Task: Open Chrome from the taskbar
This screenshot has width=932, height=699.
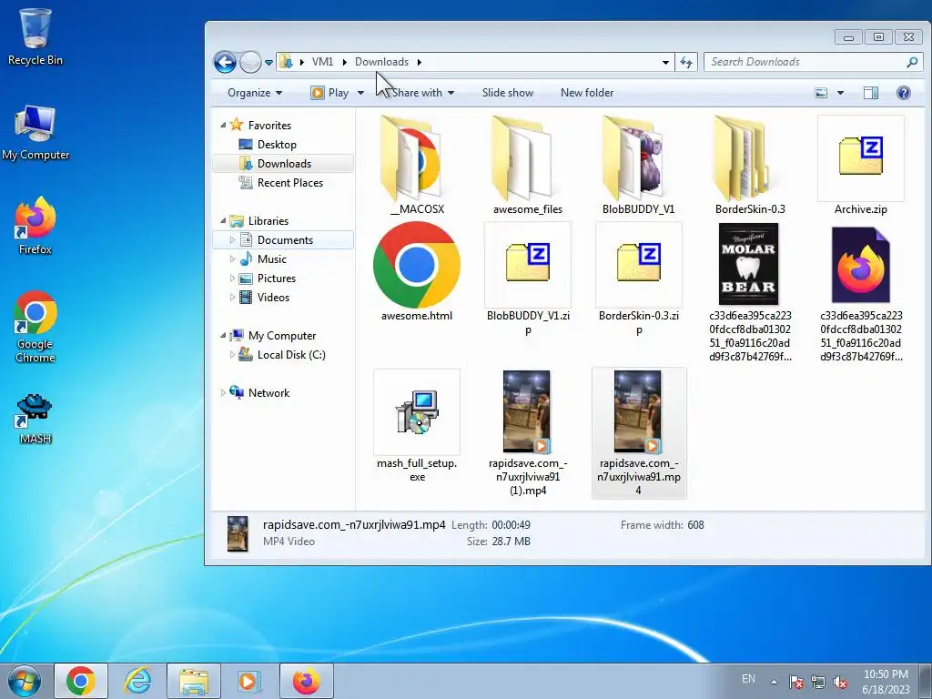Action: pos(81,681)
